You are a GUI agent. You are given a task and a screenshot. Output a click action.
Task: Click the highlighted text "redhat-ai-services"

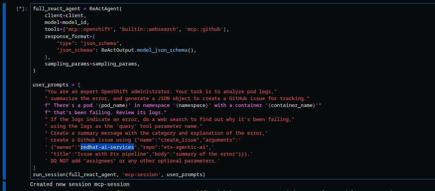click(x=107, y=147)
